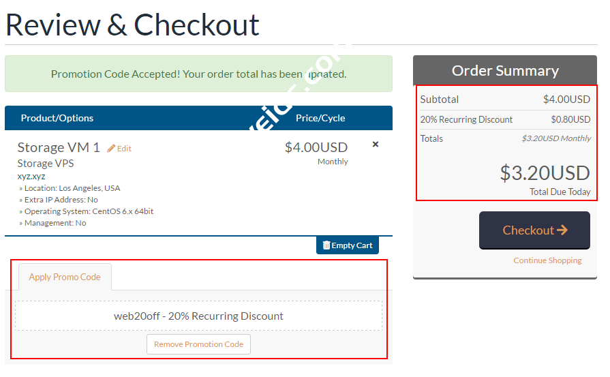610x377 pixels.
Task: Click the Price/Cycle column header
Action: click(320, 118)
